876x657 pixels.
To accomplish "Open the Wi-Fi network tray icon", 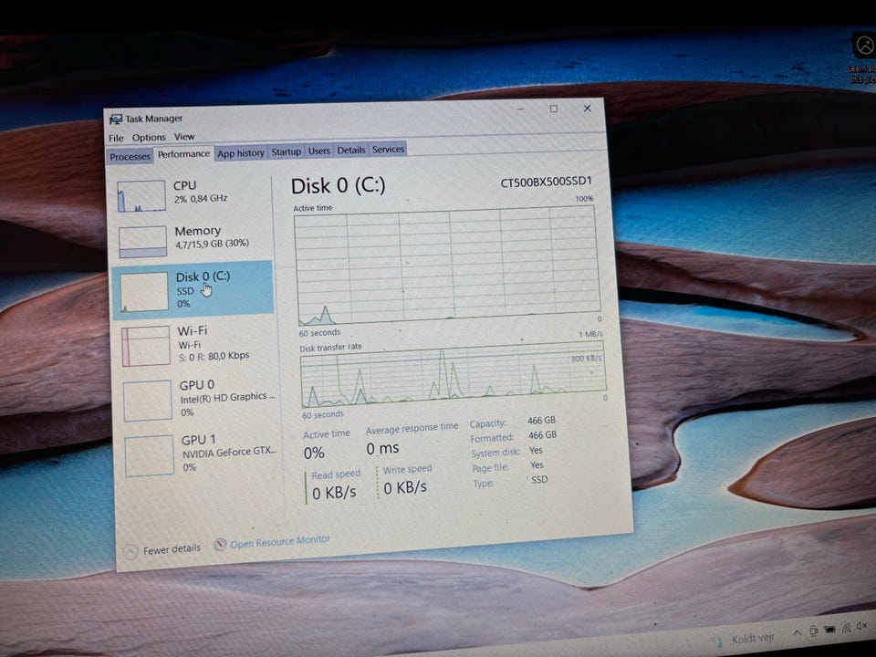I will point(847,629).
